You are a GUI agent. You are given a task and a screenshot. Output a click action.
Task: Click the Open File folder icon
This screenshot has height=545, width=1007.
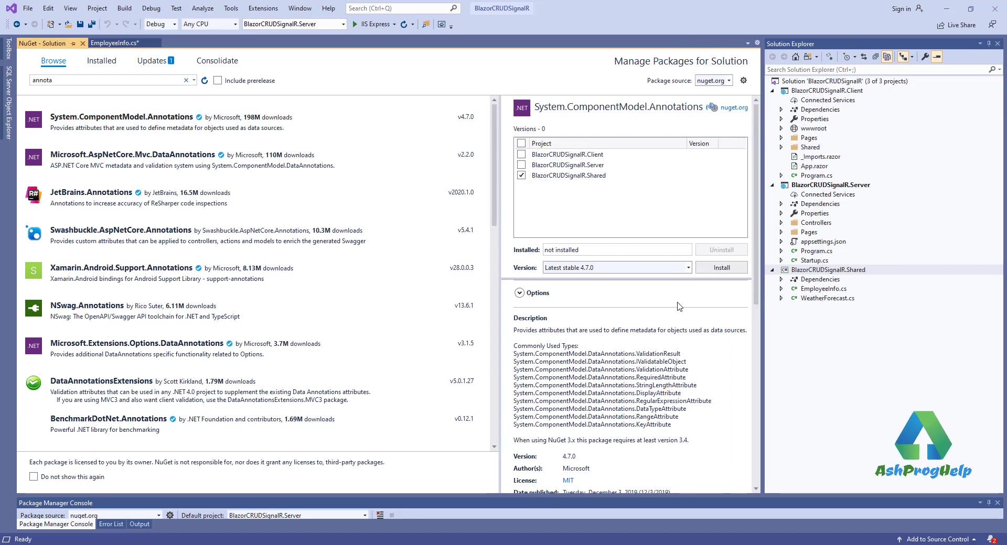69,24
